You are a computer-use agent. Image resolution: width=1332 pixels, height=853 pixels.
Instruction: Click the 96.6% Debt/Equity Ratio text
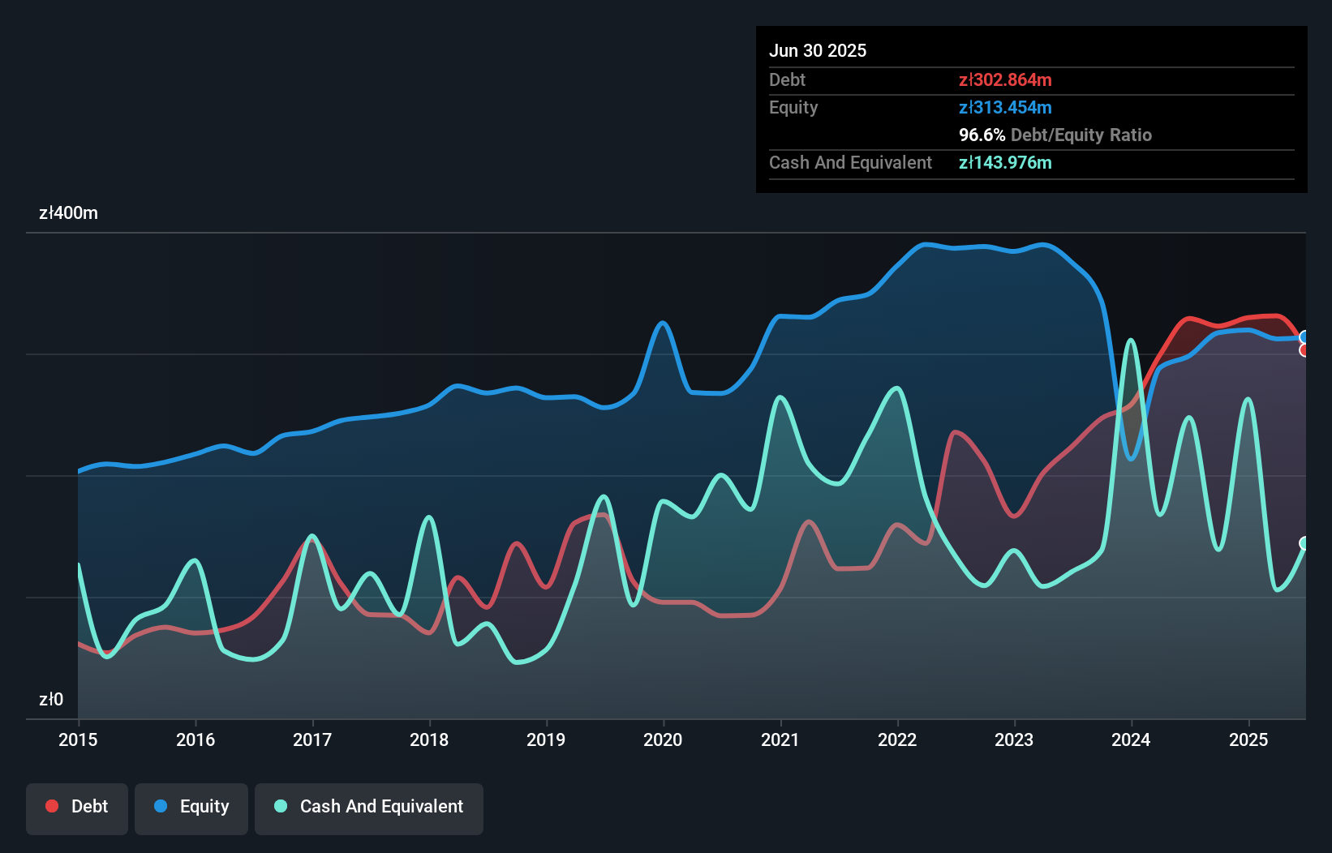point(1055,135)
